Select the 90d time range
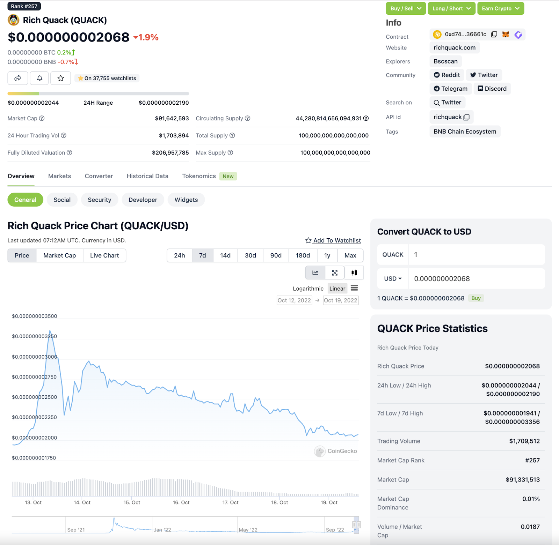The image size is (559, 545). click(x=276, y=255)
